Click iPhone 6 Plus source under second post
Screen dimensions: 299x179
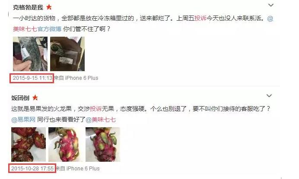click(83, 169)
